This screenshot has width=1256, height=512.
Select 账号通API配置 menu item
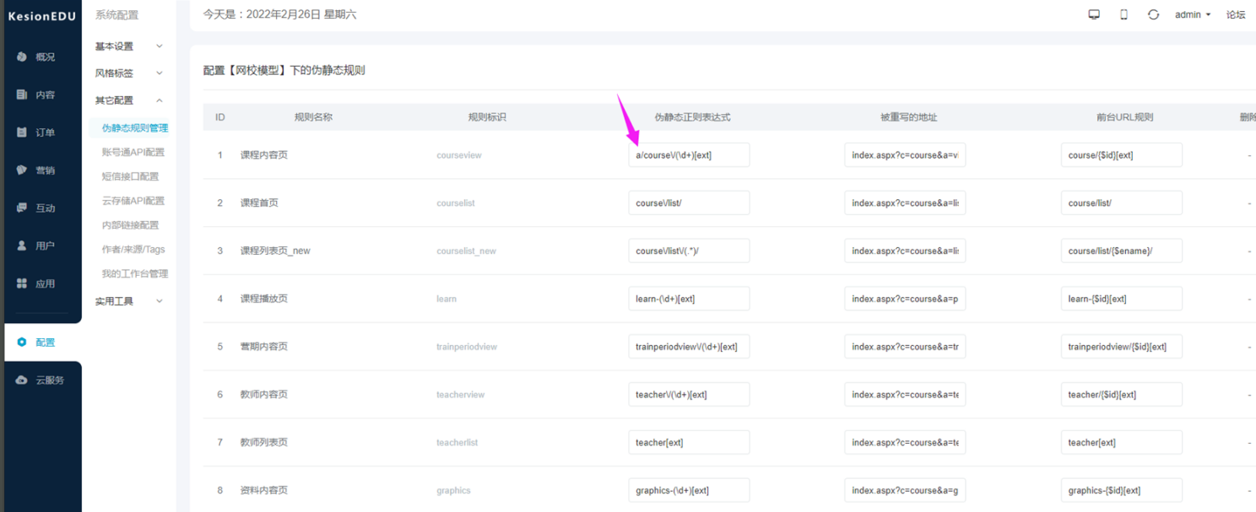click(133, 153)
